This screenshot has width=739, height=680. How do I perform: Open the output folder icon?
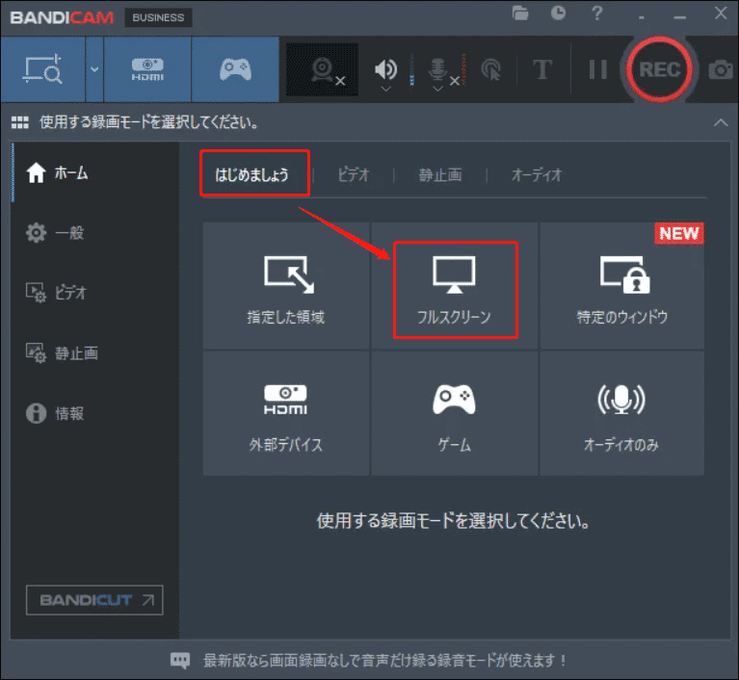pyautogui.click(x=520, y=13)
